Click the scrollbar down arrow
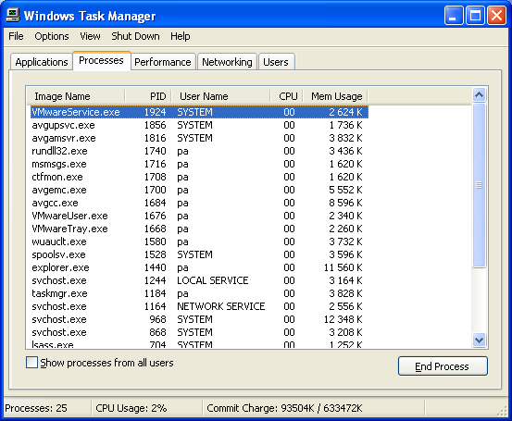This screenshot has width=512, height=421. click(479, 341)
